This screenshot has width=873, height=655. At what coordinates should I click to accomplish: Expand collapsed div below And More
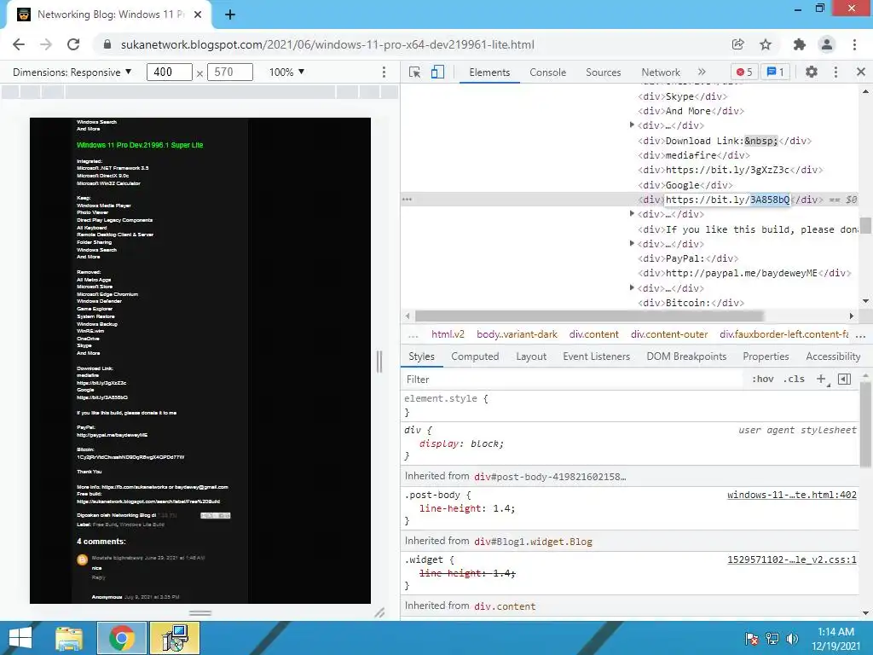632,125
